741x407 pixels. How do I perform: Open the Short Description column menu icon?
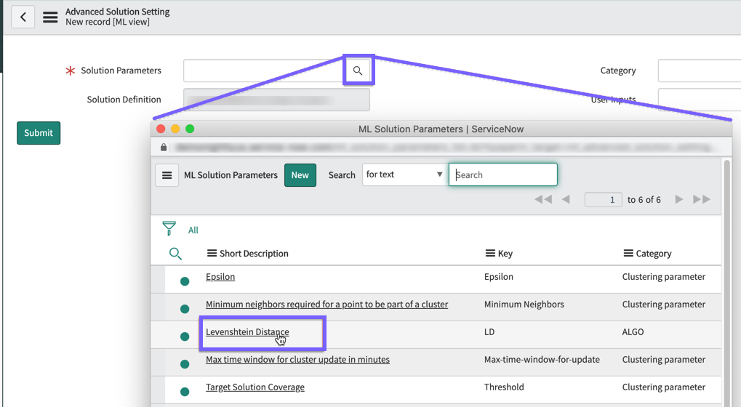pos(212,254)
